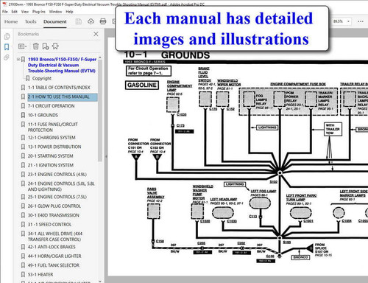Click the Save file icon
This screenshot has width=368, height=283.
(x=79, y=21)
